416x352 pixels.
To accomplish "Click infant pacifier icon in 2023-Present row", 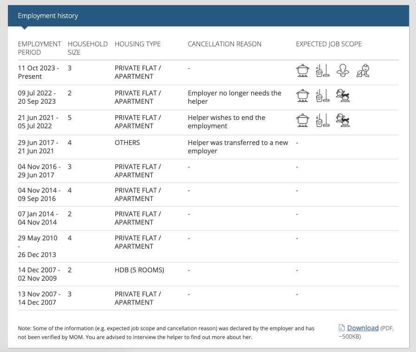I will coord(343,70).
